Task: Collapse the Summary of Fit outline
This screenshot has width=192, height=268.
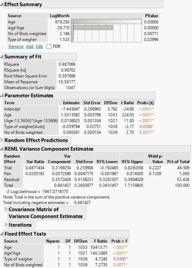Action: pos(1,57)
